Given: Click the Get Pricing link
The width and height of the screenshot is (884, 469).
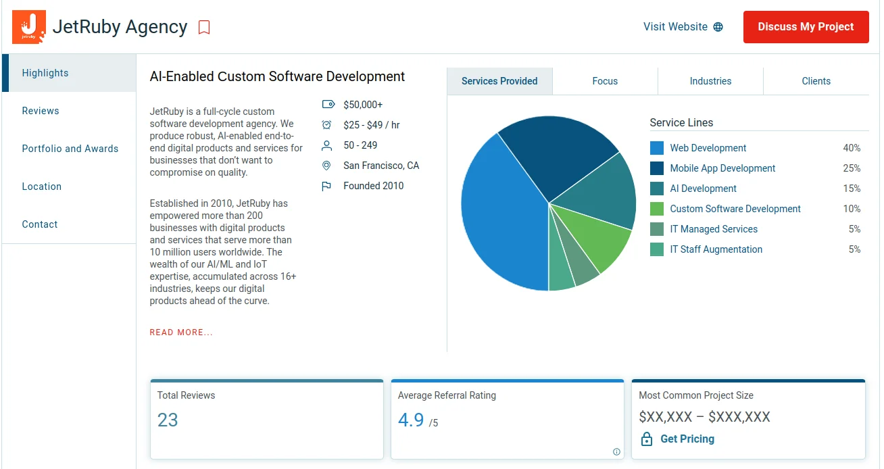Looking at the screenshot, I should [x=687, y=439].
